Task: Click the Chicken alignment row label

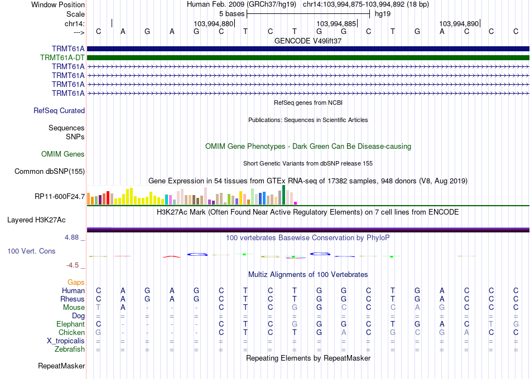Action: [x=71, y=332]
